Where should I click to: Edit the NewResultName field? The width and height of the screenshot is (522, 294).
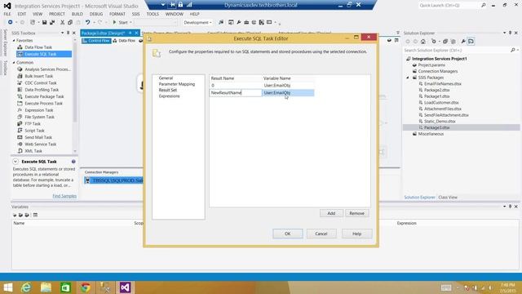(x=236, y=92)
